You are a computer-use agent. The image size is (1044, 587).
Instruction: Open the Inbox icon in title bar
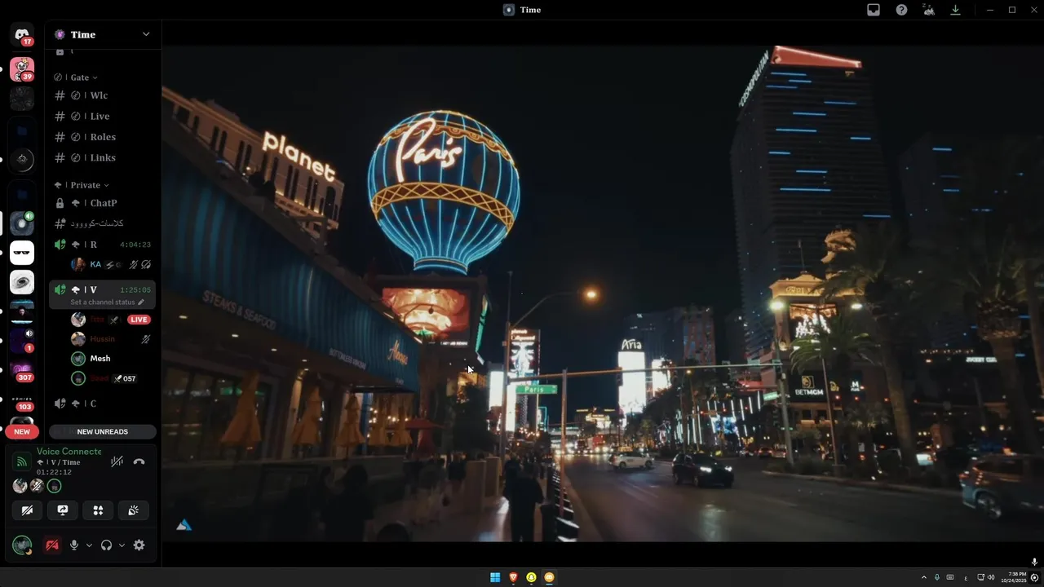point(874,10)
